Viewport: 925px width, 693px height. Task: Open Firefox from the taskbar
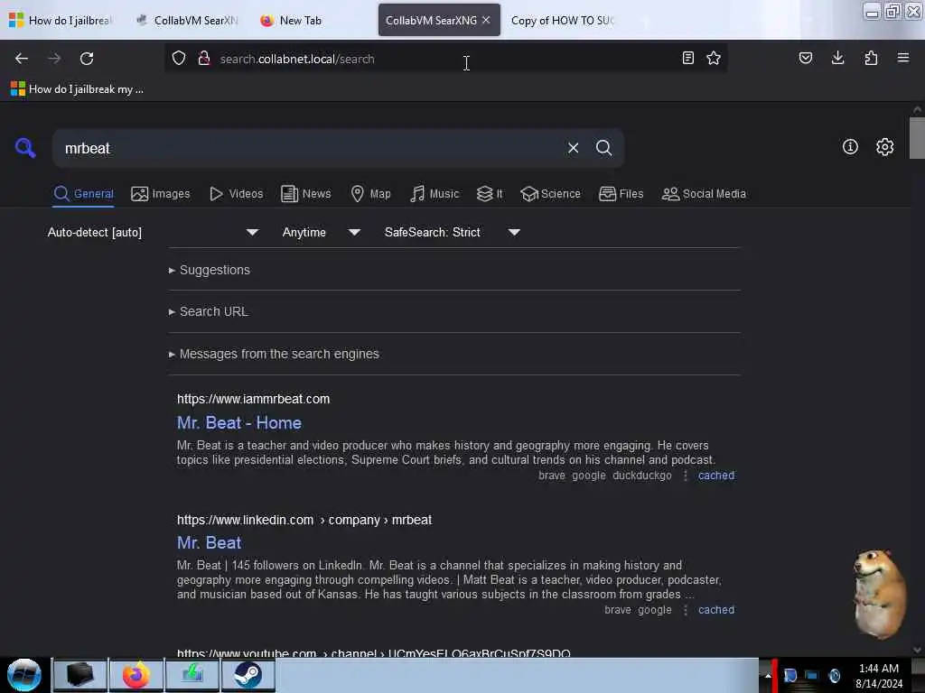pos(135,675)
